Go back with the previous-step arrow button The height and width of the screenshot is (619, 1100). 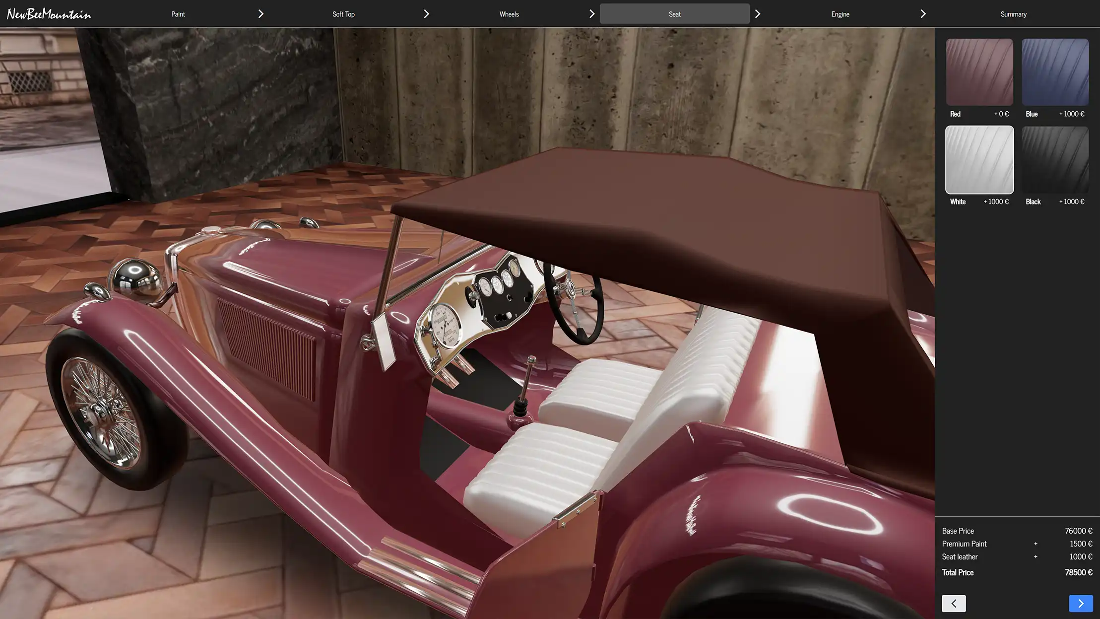[x=954, y=603]
